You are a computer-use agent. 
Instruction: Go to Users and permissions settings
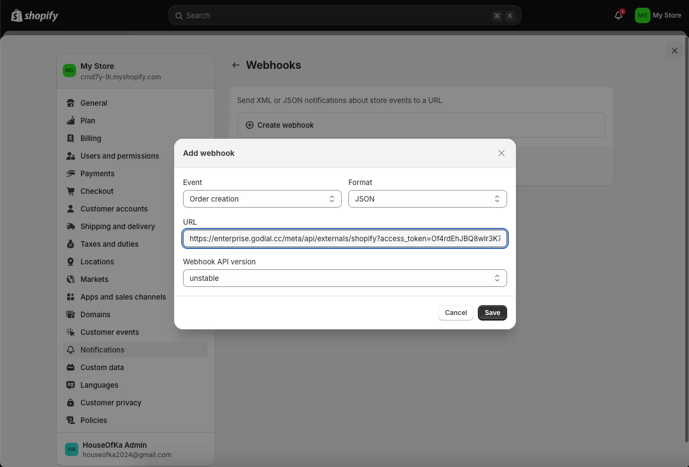coord(120,156)
